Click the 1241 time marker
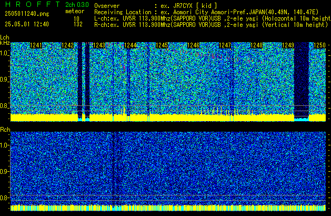331x216 pixels. click(x=36, y=45)
